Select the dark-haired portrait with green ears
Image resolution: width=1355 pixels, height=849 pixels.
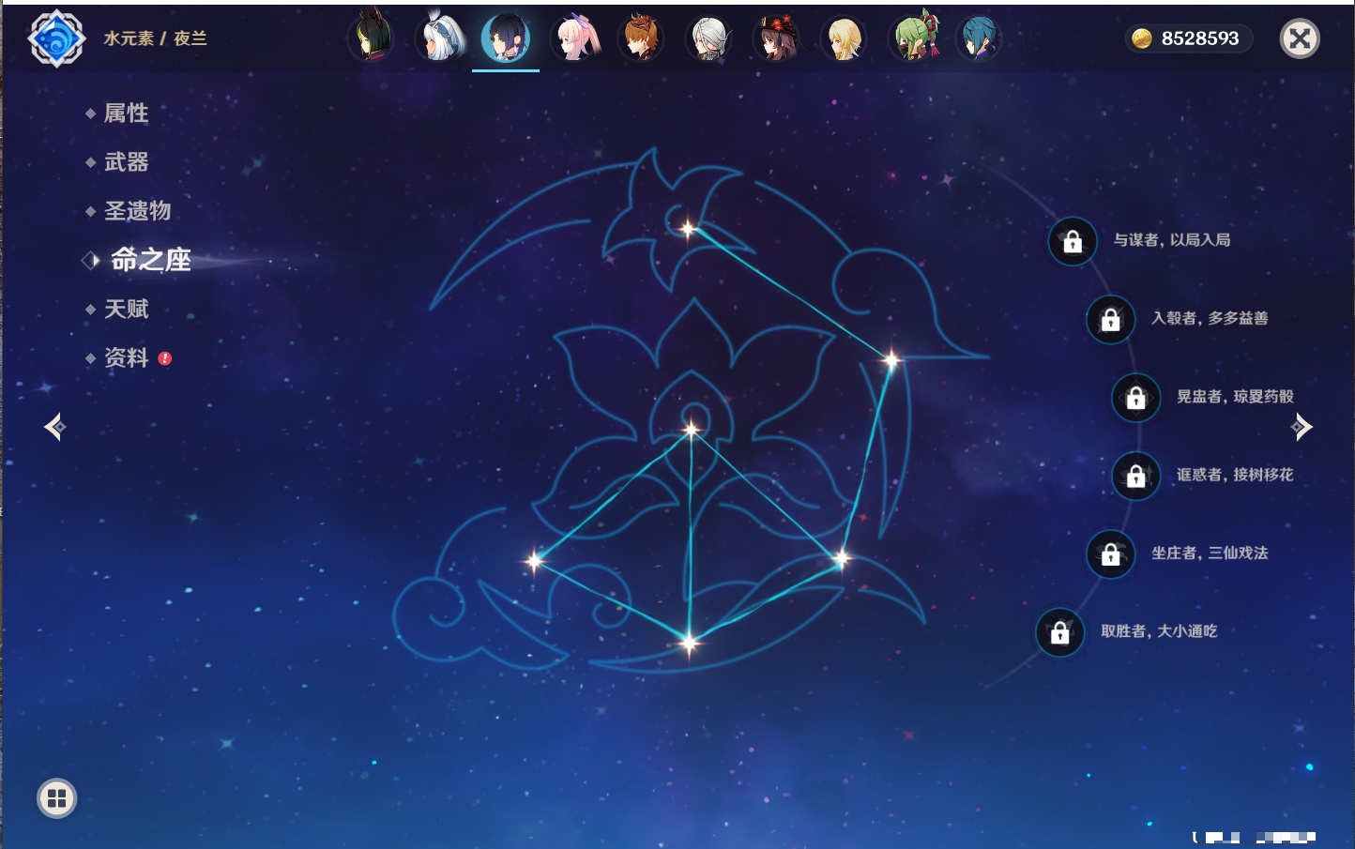[371, 38]
